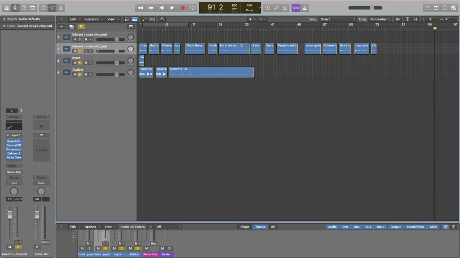The image size is (460, 258).
Task: Turn the pan knob of bryce track
Action: [x=131, y=60]
